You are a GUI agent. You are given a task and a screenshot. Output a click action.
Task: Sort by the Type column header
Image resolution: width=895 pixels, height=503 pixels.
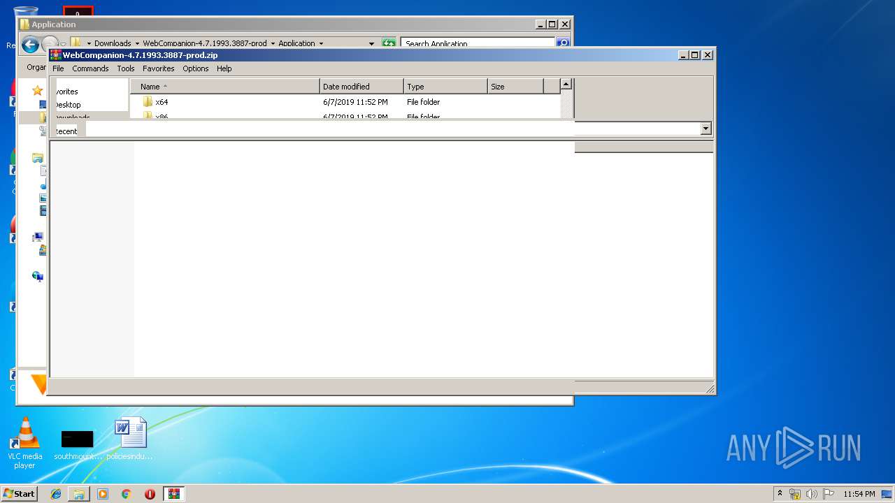pos(445,87)
